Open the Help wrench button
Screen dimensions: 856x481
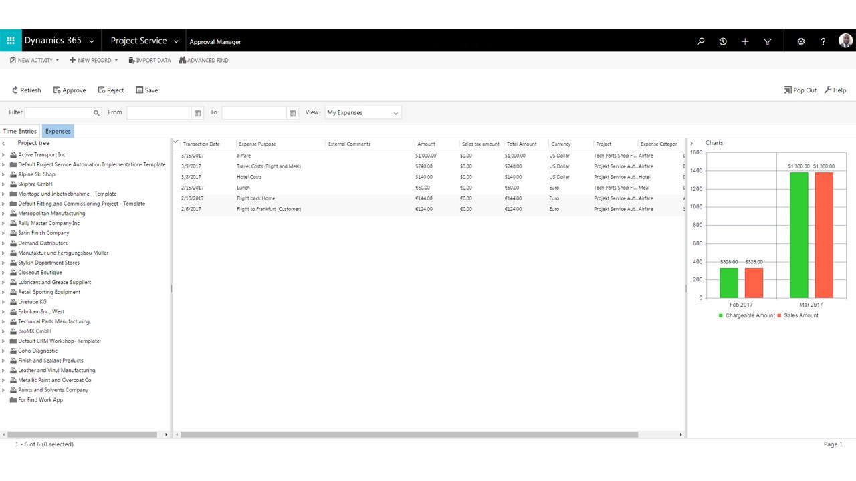pos(835,90)
